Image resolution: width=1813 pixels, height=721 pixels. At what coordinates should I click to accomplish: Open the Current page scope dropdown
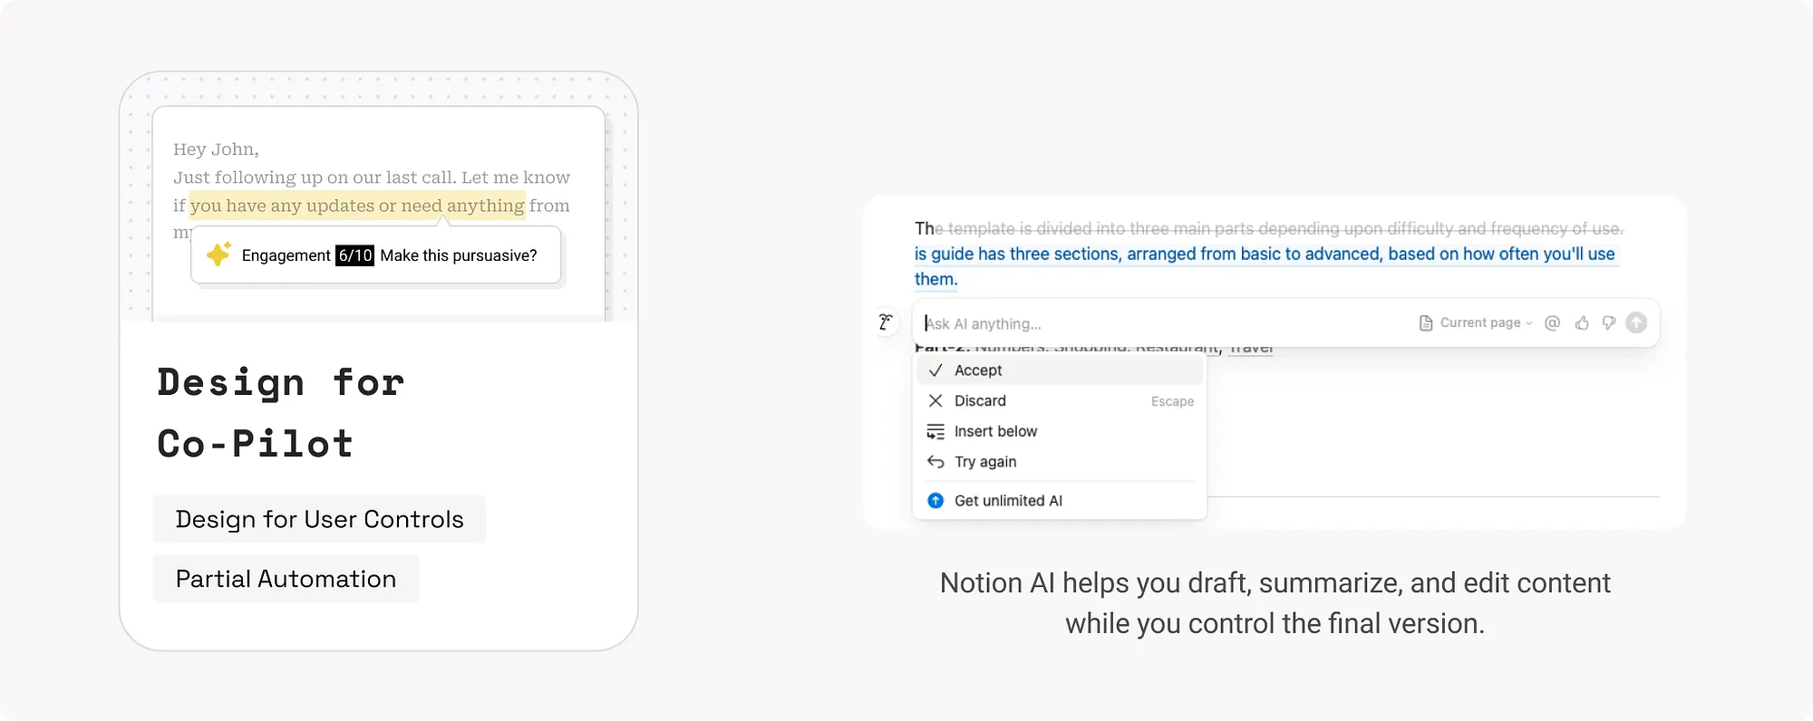coord(1485,323)
